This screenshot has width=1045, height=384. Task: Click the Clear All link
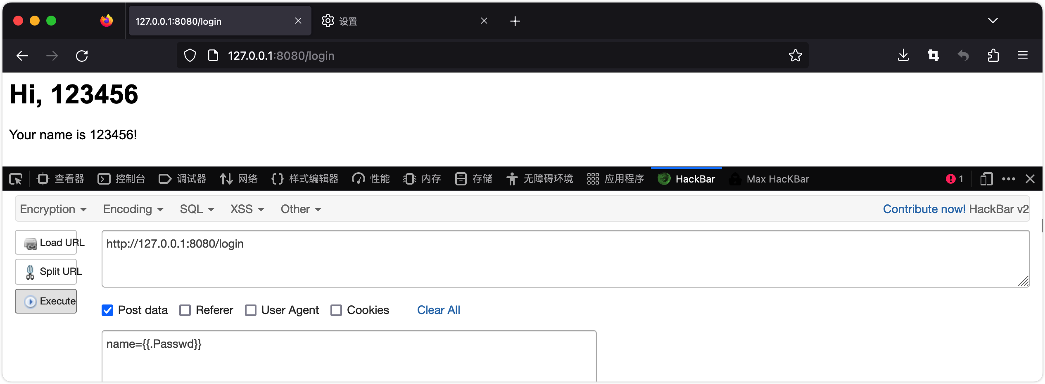coord(438,310)
